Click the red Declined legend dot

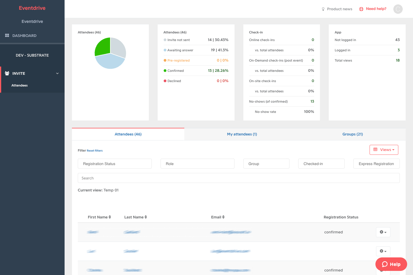pos(165,81)
